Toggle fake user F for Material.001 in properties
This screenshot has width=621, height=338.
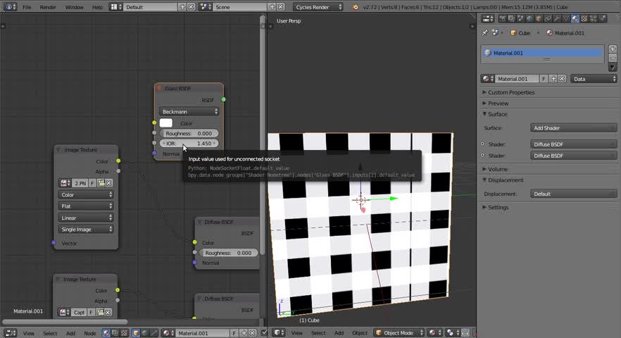544,79
